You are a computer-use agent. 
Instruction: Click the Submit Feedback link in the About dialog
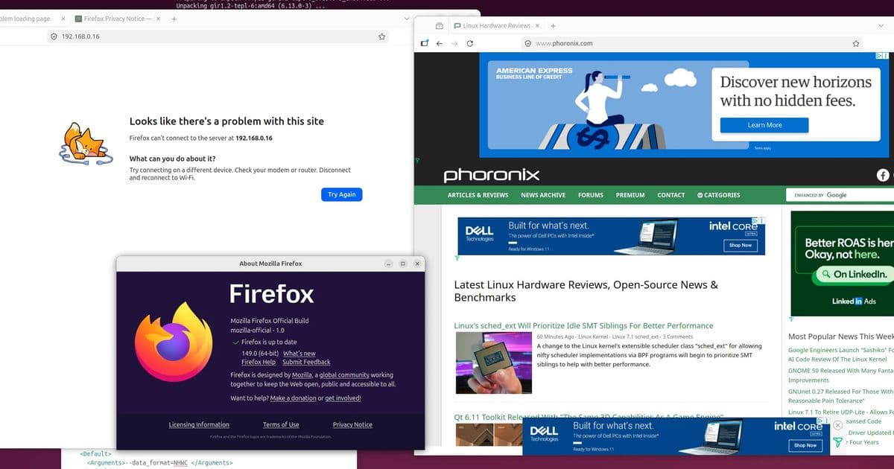(x=305, y=362)
